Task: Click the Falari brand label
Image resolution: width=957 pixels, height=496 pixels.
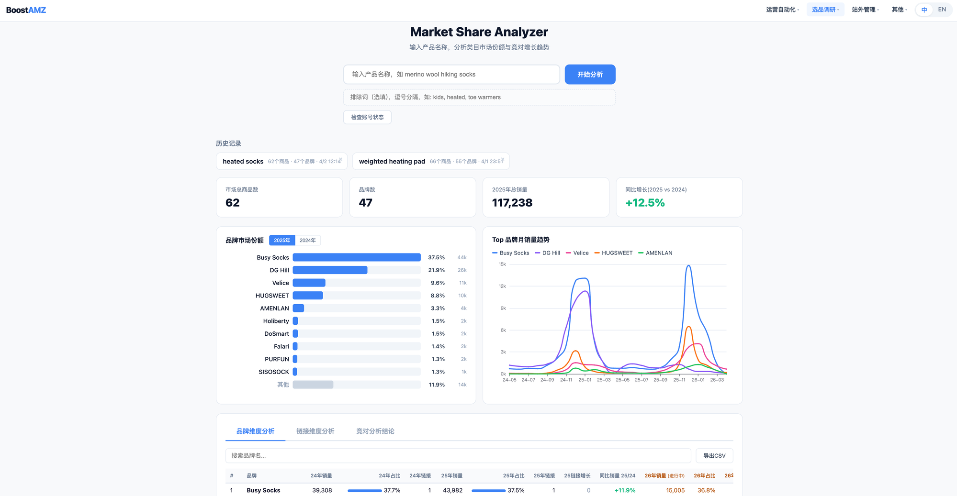Action: click(281, 346)
